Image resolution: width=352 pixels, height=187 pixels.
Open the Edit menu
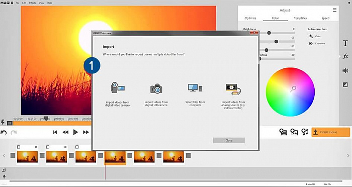(24, 3)
